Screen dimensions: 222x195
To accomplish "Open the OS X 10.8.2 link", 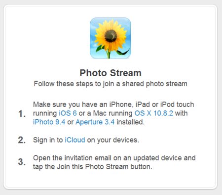I will (154, 113).
